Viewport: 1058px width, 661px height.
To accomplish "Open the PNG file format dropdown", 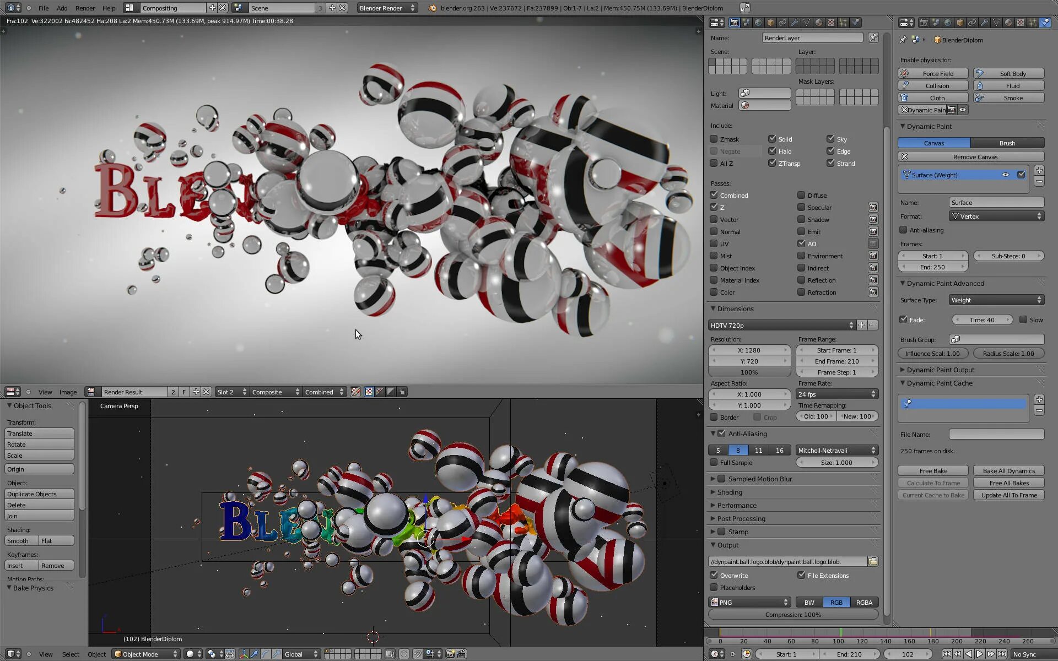I will point(749,602).
